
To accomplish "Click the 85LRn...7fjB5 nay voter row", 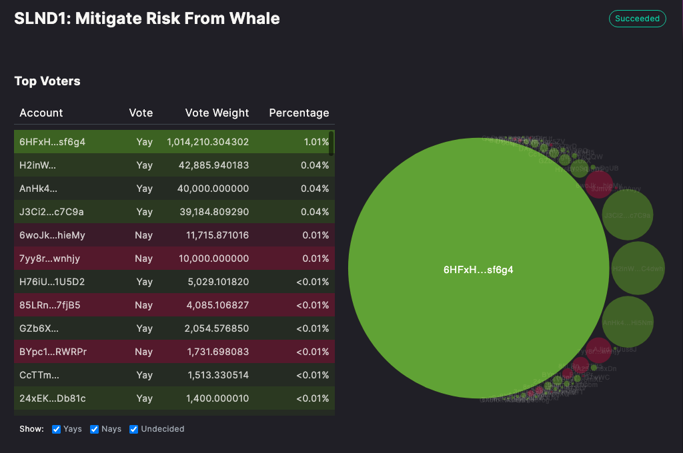I will (173, 305).
